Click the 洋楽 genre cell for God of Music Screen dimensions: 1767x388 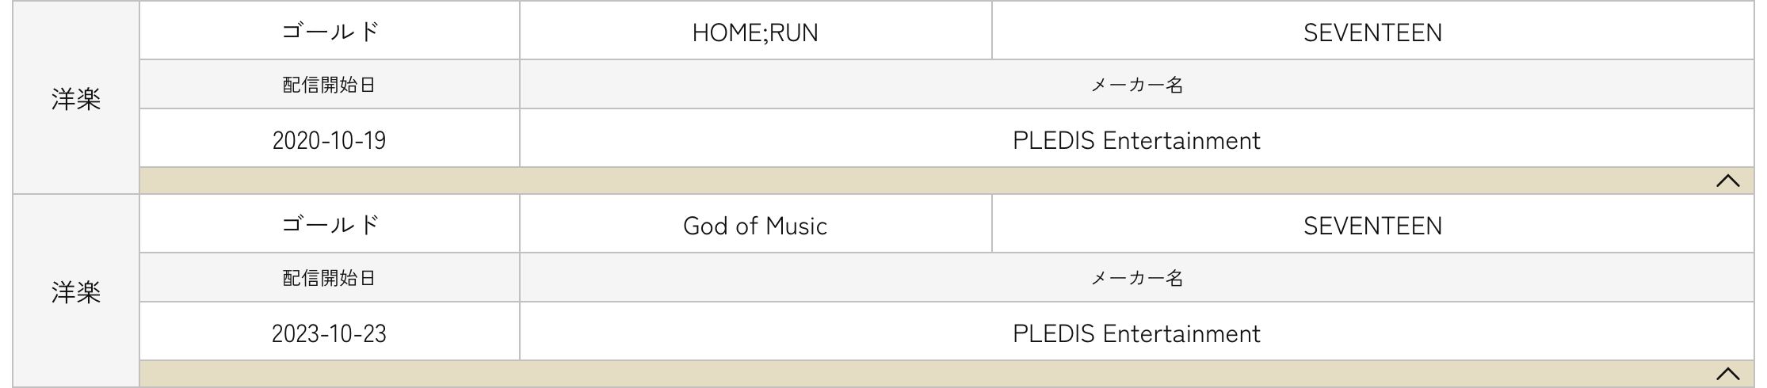pos(76,293)
